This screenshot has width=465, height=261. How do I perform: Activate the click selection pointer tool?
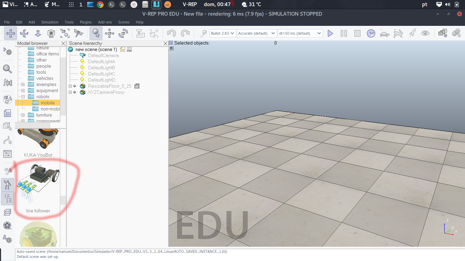click(x=96, y=33)
